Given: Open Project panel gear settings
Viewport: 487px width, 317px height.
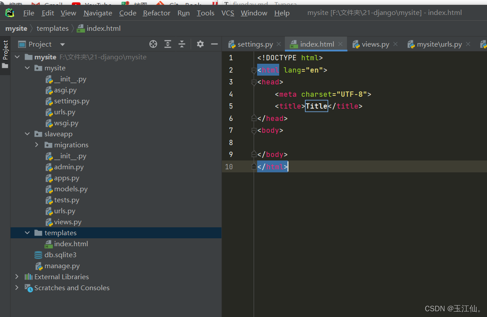Looking at the screenshot, I should (200, 44).
